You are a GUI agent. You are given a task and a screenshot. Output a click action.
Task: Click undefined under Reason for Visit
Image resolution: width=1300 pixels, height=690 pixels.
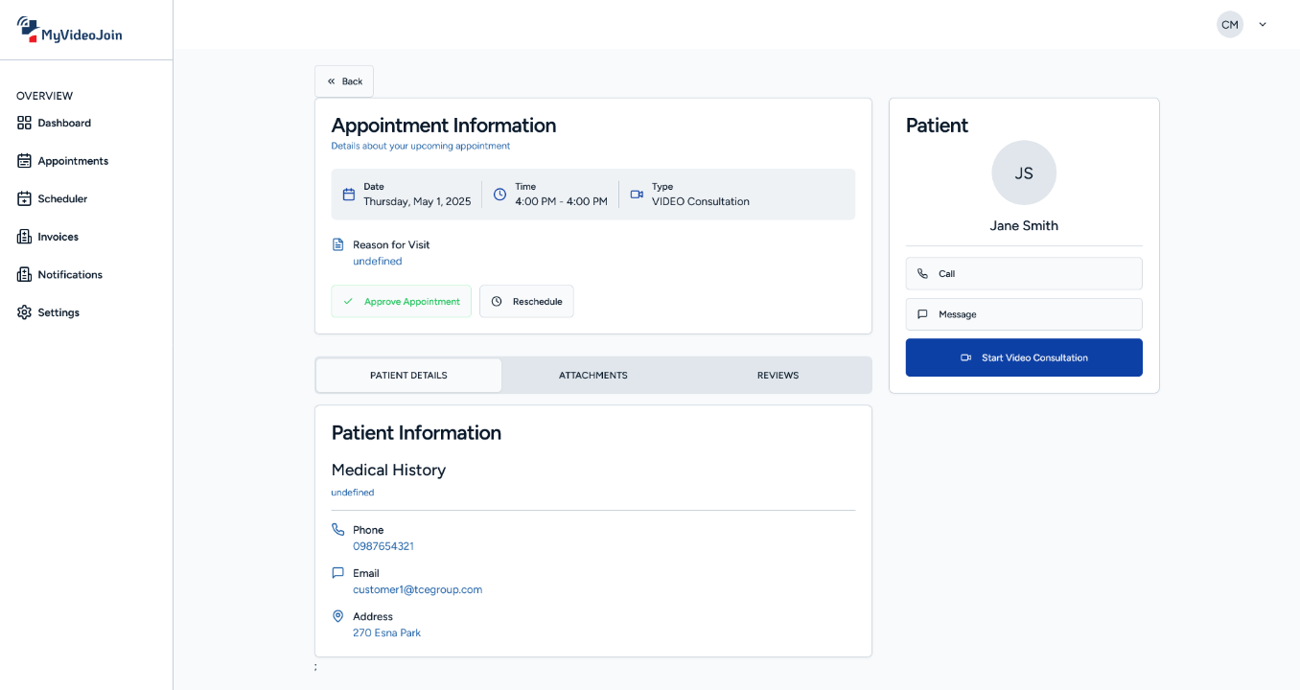point(378,262)
